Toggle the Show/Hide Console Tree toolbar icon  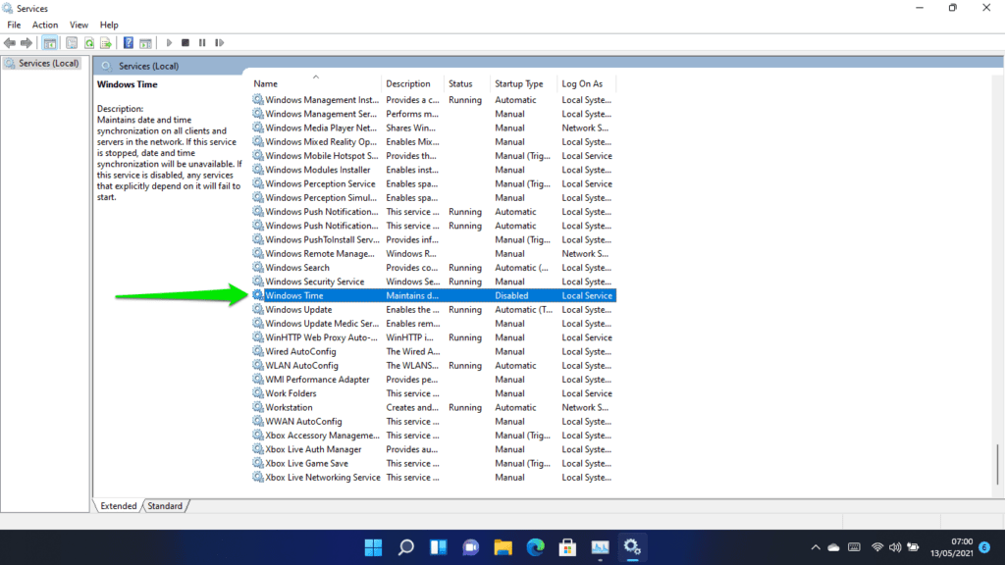pos(49,42)
